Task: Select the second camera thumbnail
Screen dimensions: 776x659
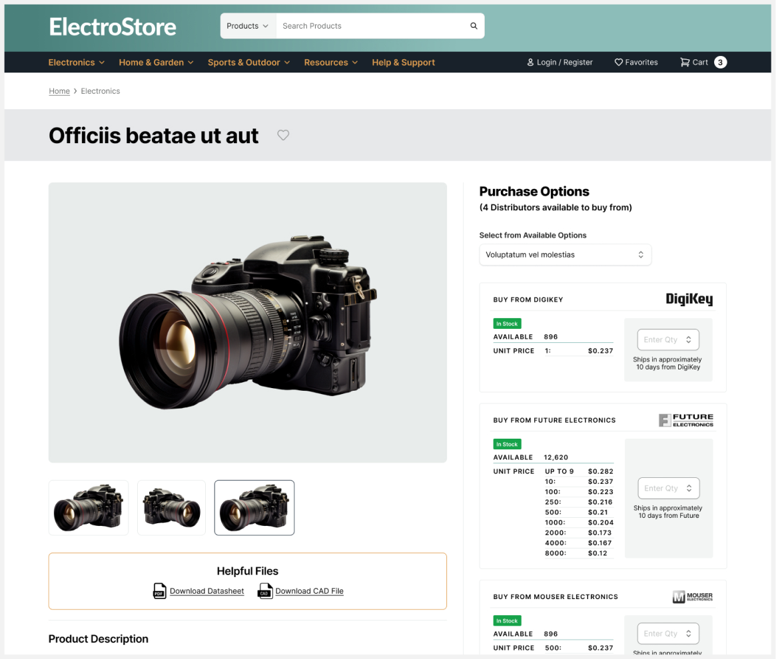Action: (171, 507)
